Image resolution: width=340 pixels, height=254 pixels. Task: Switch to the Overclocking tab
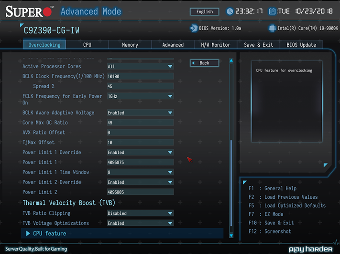[44, 45]
